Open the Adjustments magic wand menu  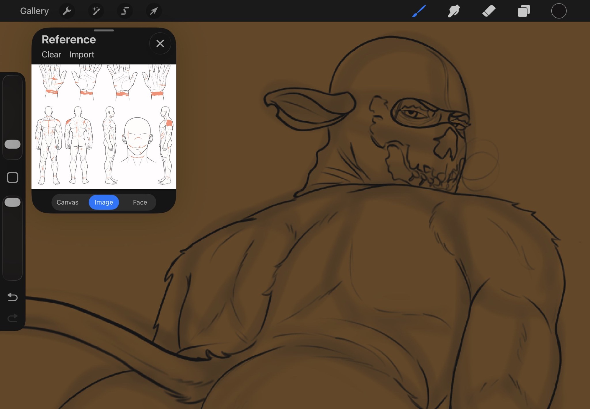[x=96, y=11]
